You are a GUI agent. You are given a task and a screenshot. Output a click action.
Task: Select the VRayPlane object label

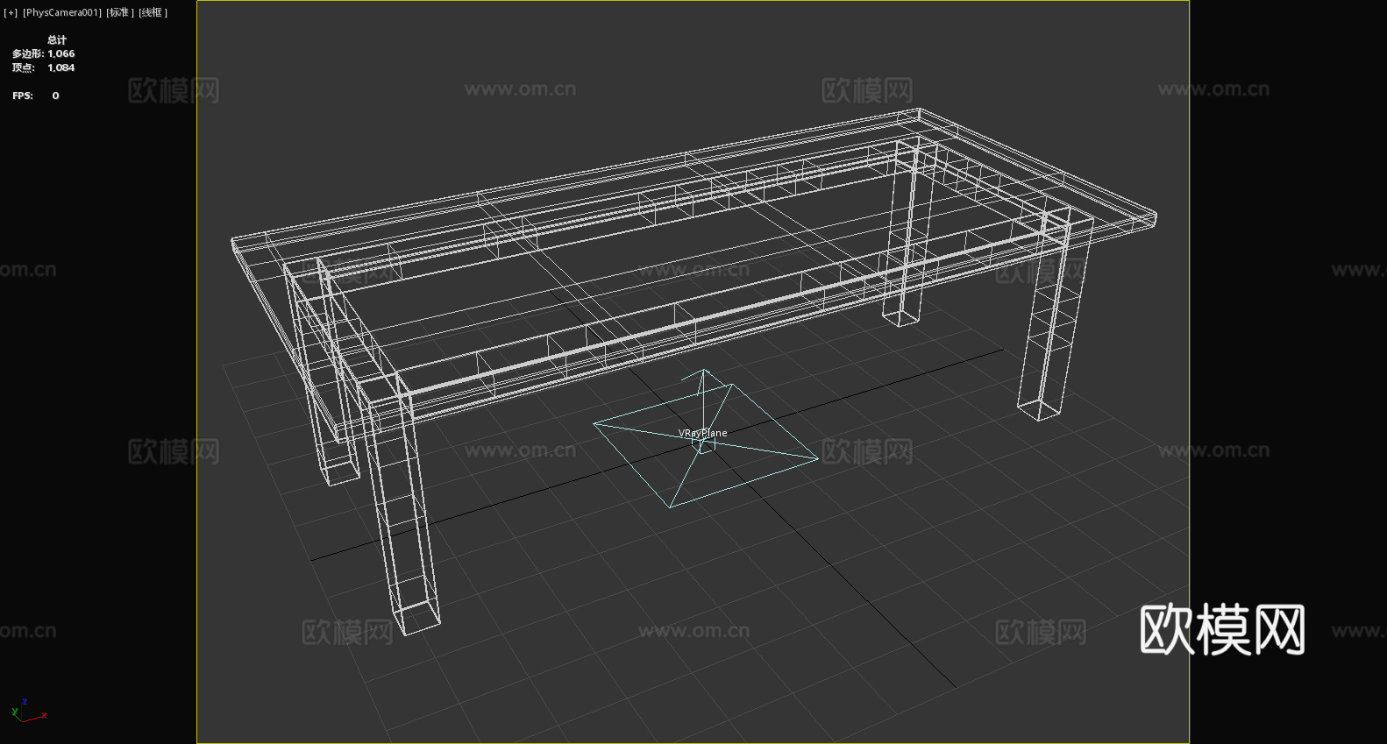point(702,433)
